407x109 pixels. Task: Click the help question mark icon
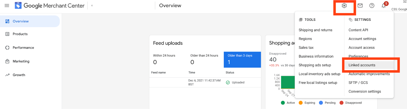(x=372, y=6)
